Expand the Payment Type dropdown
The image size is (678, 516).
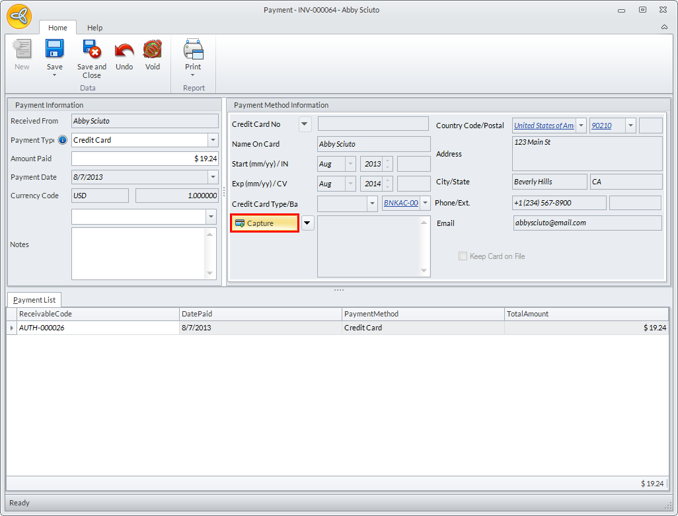pos(213,140)
